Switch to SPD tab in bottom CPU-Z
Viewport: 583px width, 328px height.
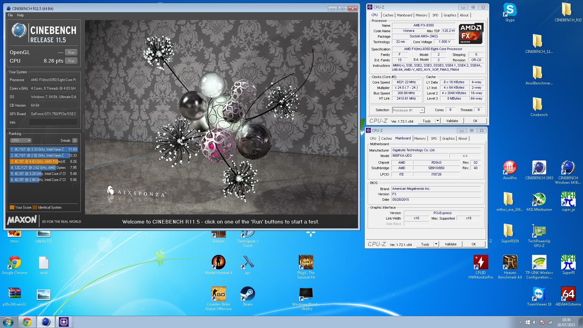(434, 138)
